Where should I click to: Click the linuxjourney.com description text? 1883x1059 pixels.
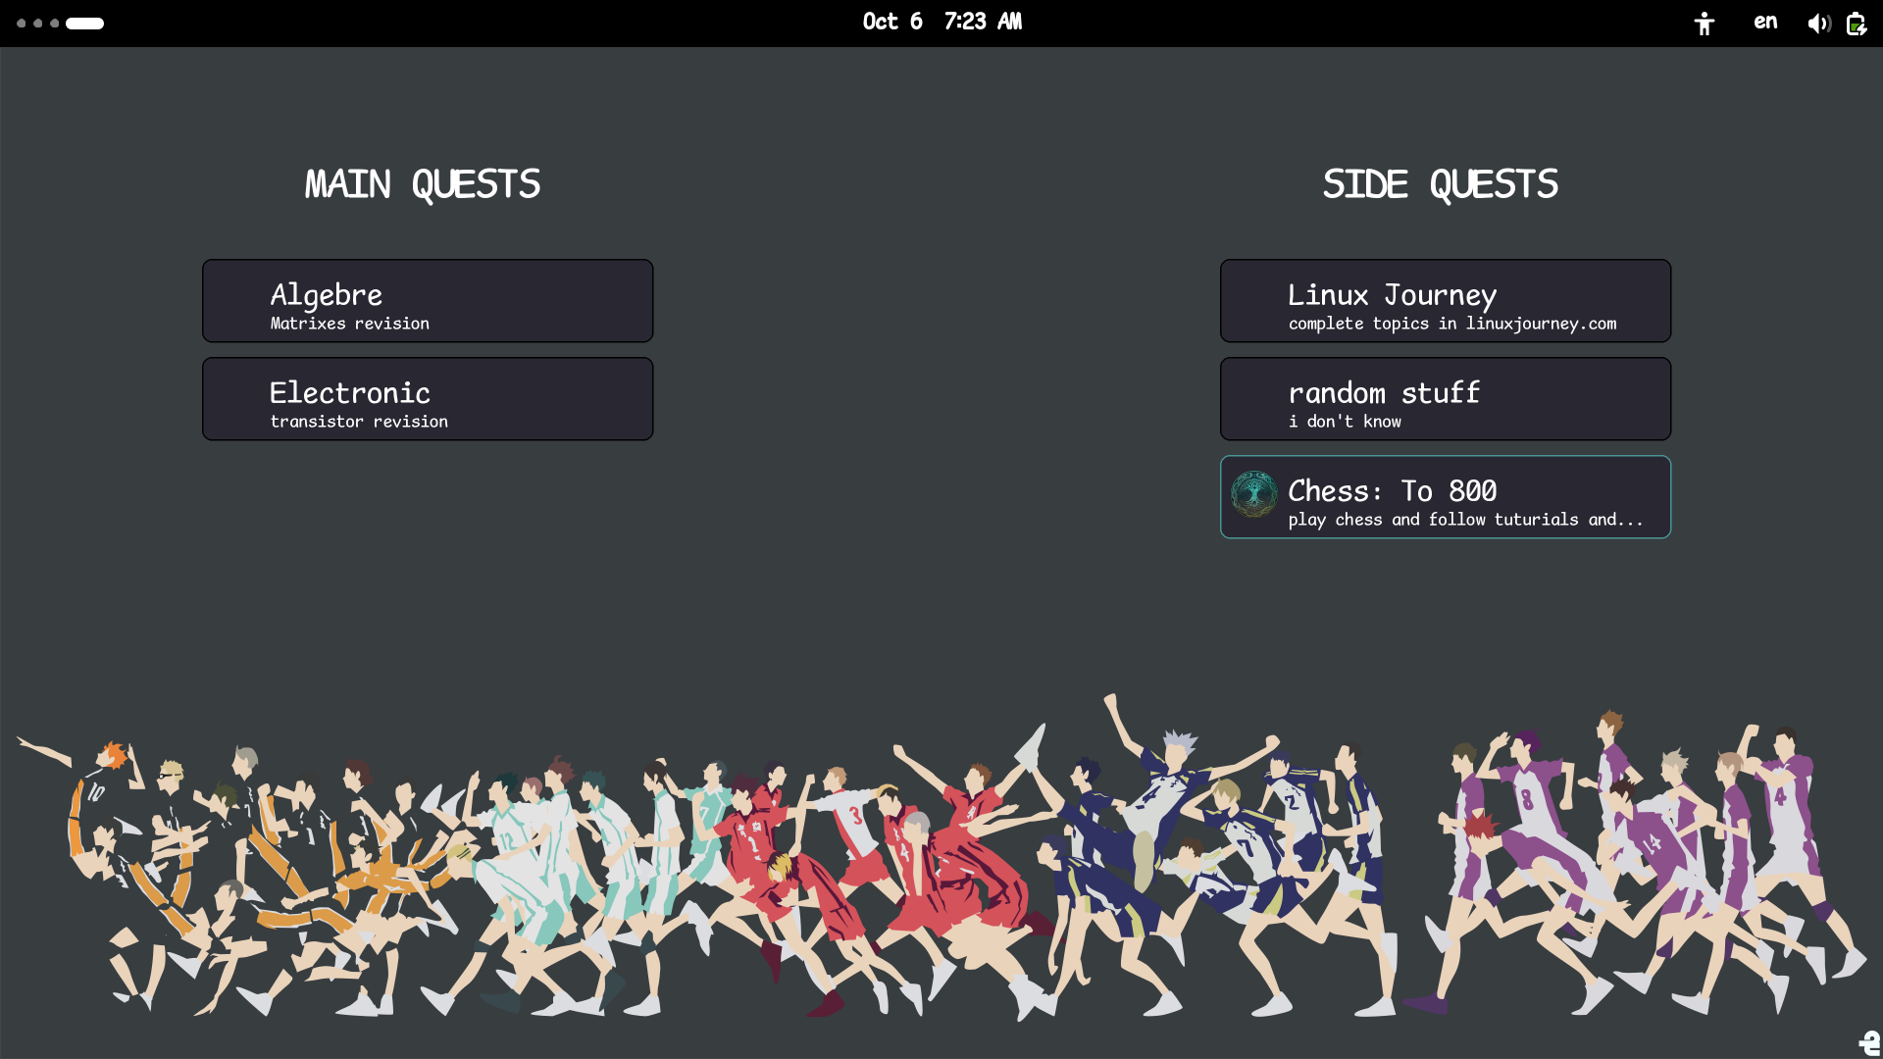point(1541,324)
